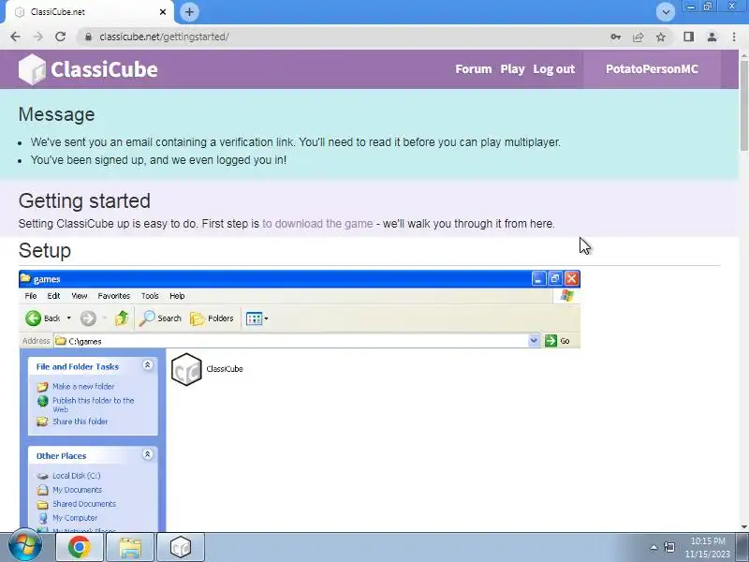Click the scrollbar down arrow
Screen dimensions: 749x562
tap(743, 526)
